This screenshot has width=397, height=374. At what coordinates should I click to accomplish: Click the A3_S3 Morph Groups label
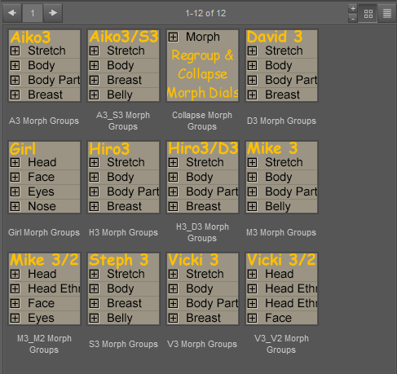point(123,121)
